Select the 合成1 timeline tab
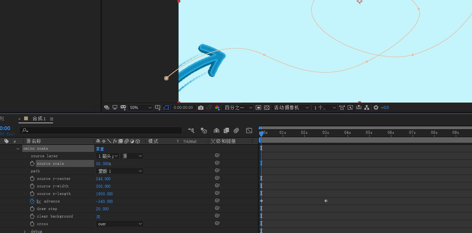 coord(39,119)
